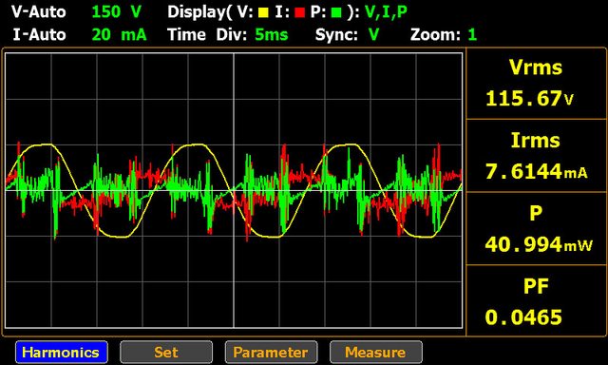Click the Set button
The width and height of the screenshot is (608, 365).
pos(166,352)
